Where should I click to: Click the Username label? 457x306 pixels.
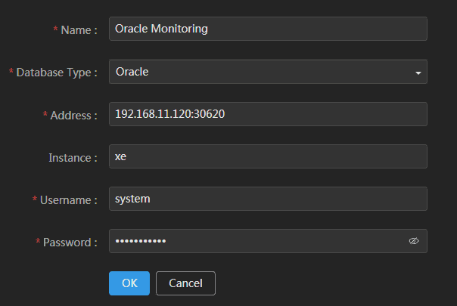(68, 200)
